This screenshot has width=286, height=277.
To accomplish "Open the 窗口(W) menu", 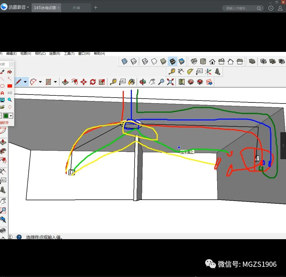I will [84, 54].
